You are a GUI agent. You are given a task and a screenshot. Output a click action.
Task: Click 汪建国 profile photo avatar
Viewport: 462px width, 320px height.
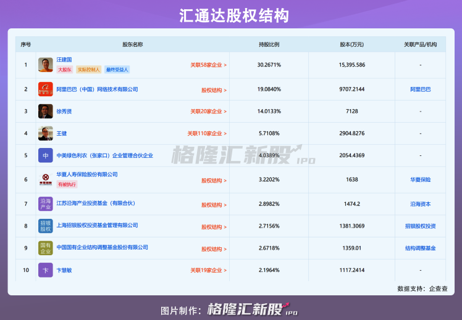[x=45, y=65]
